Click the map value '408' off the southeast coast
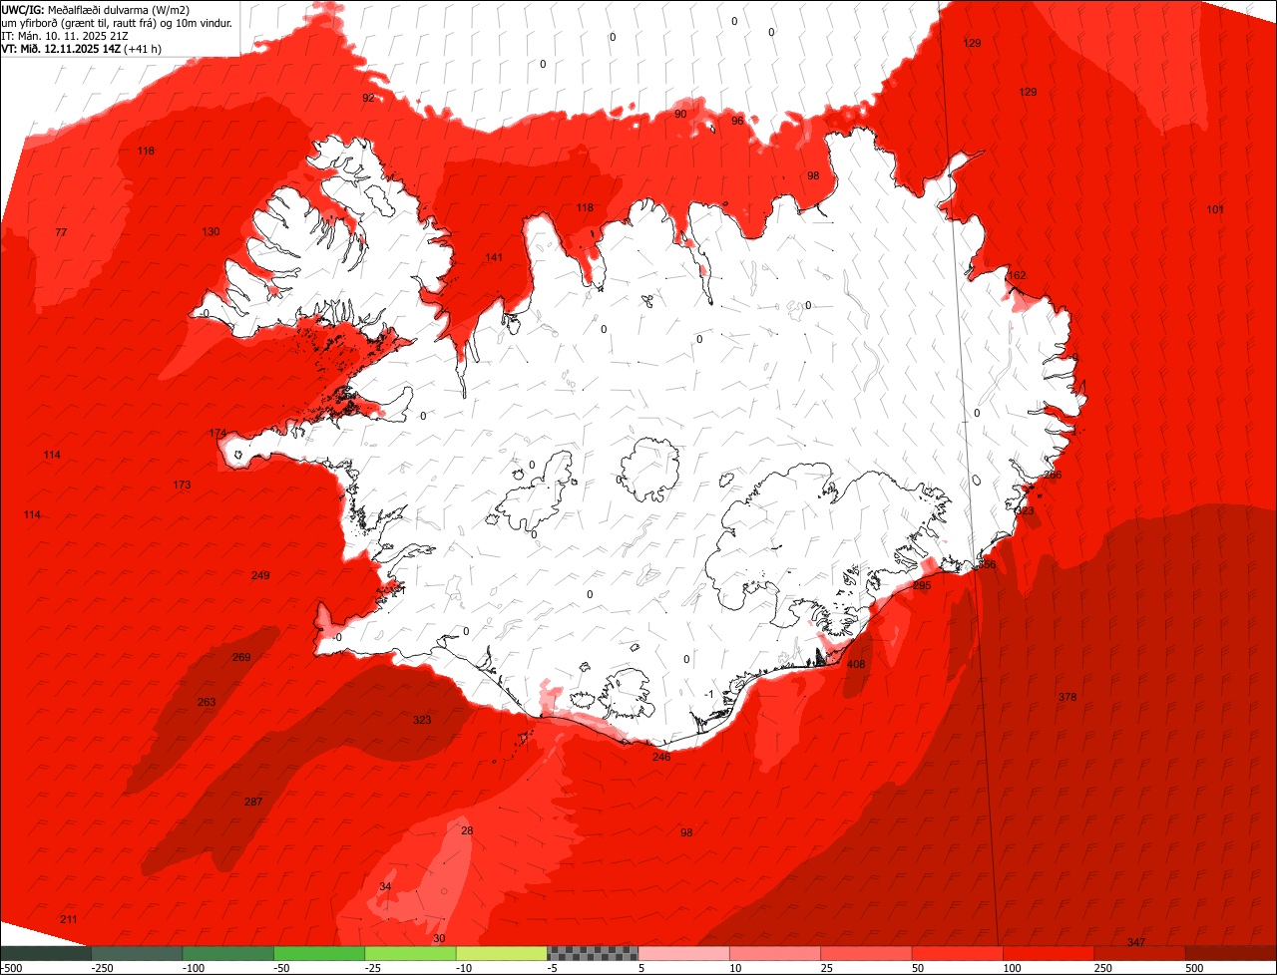This screenshot has height=975, width=1277. tap(856, 664)
